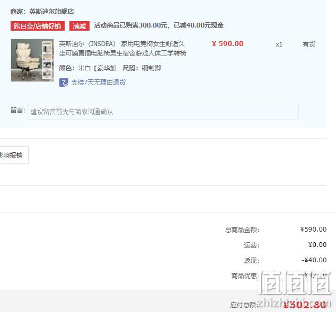Select the 运费 label
The image size is (336, 312).
[x=252, y=245]
